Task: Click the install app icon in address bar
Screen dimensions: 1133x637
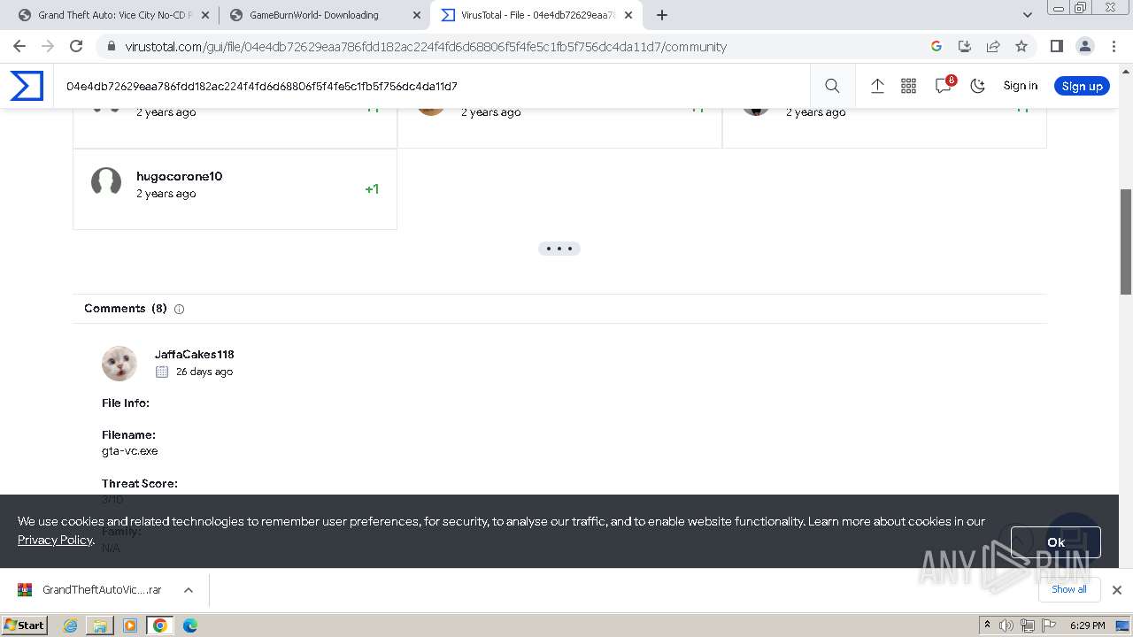Action: click(x=965, y=46)
